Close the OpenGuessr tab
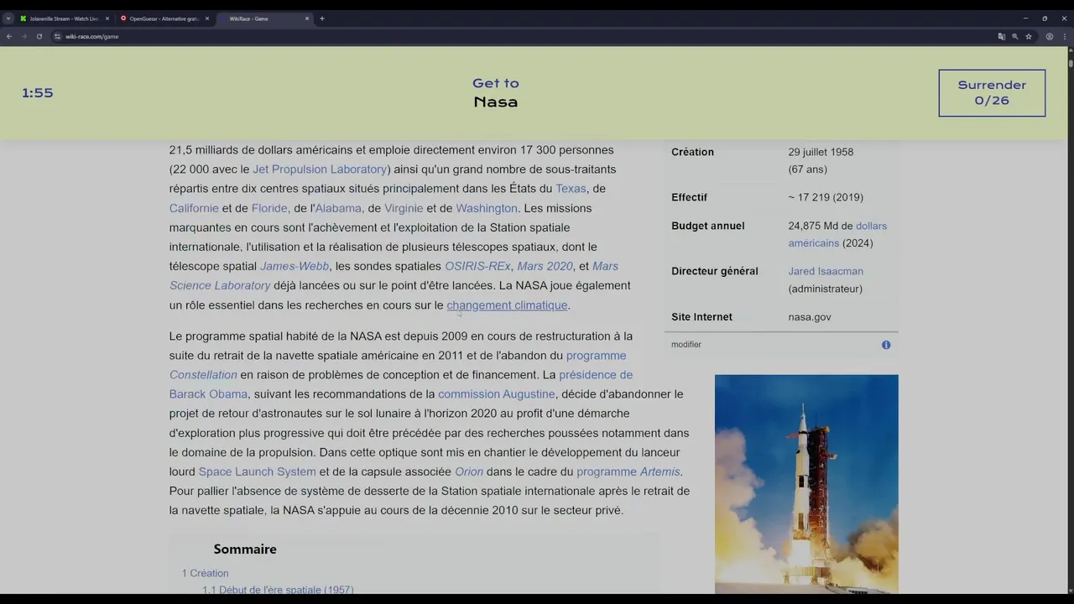 207,18
